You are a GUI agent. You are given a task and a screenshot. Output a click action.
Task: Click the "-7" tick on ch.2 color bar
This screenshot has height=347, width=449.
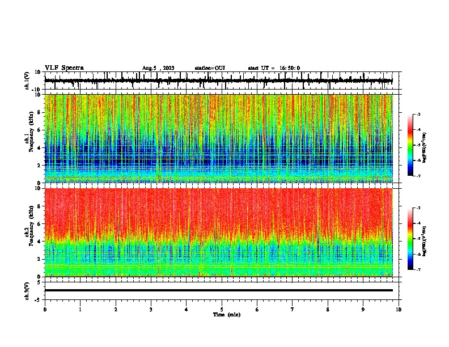[x=418, y=270]
